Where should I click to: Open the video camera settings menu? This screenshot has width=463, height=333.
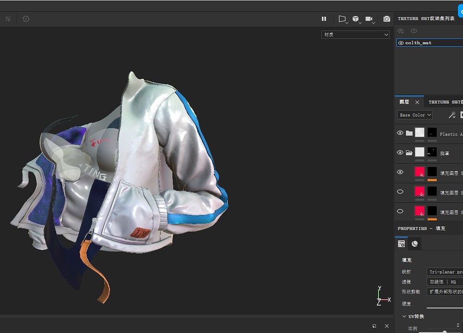[369, 19]
